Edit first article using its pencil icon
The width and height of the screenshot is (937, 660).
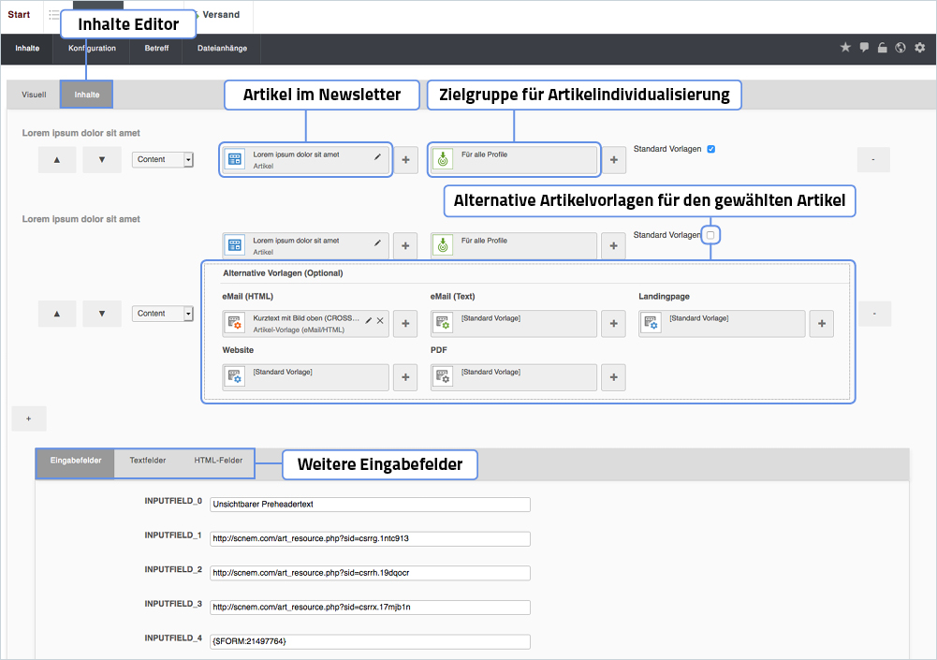point(378,157)
